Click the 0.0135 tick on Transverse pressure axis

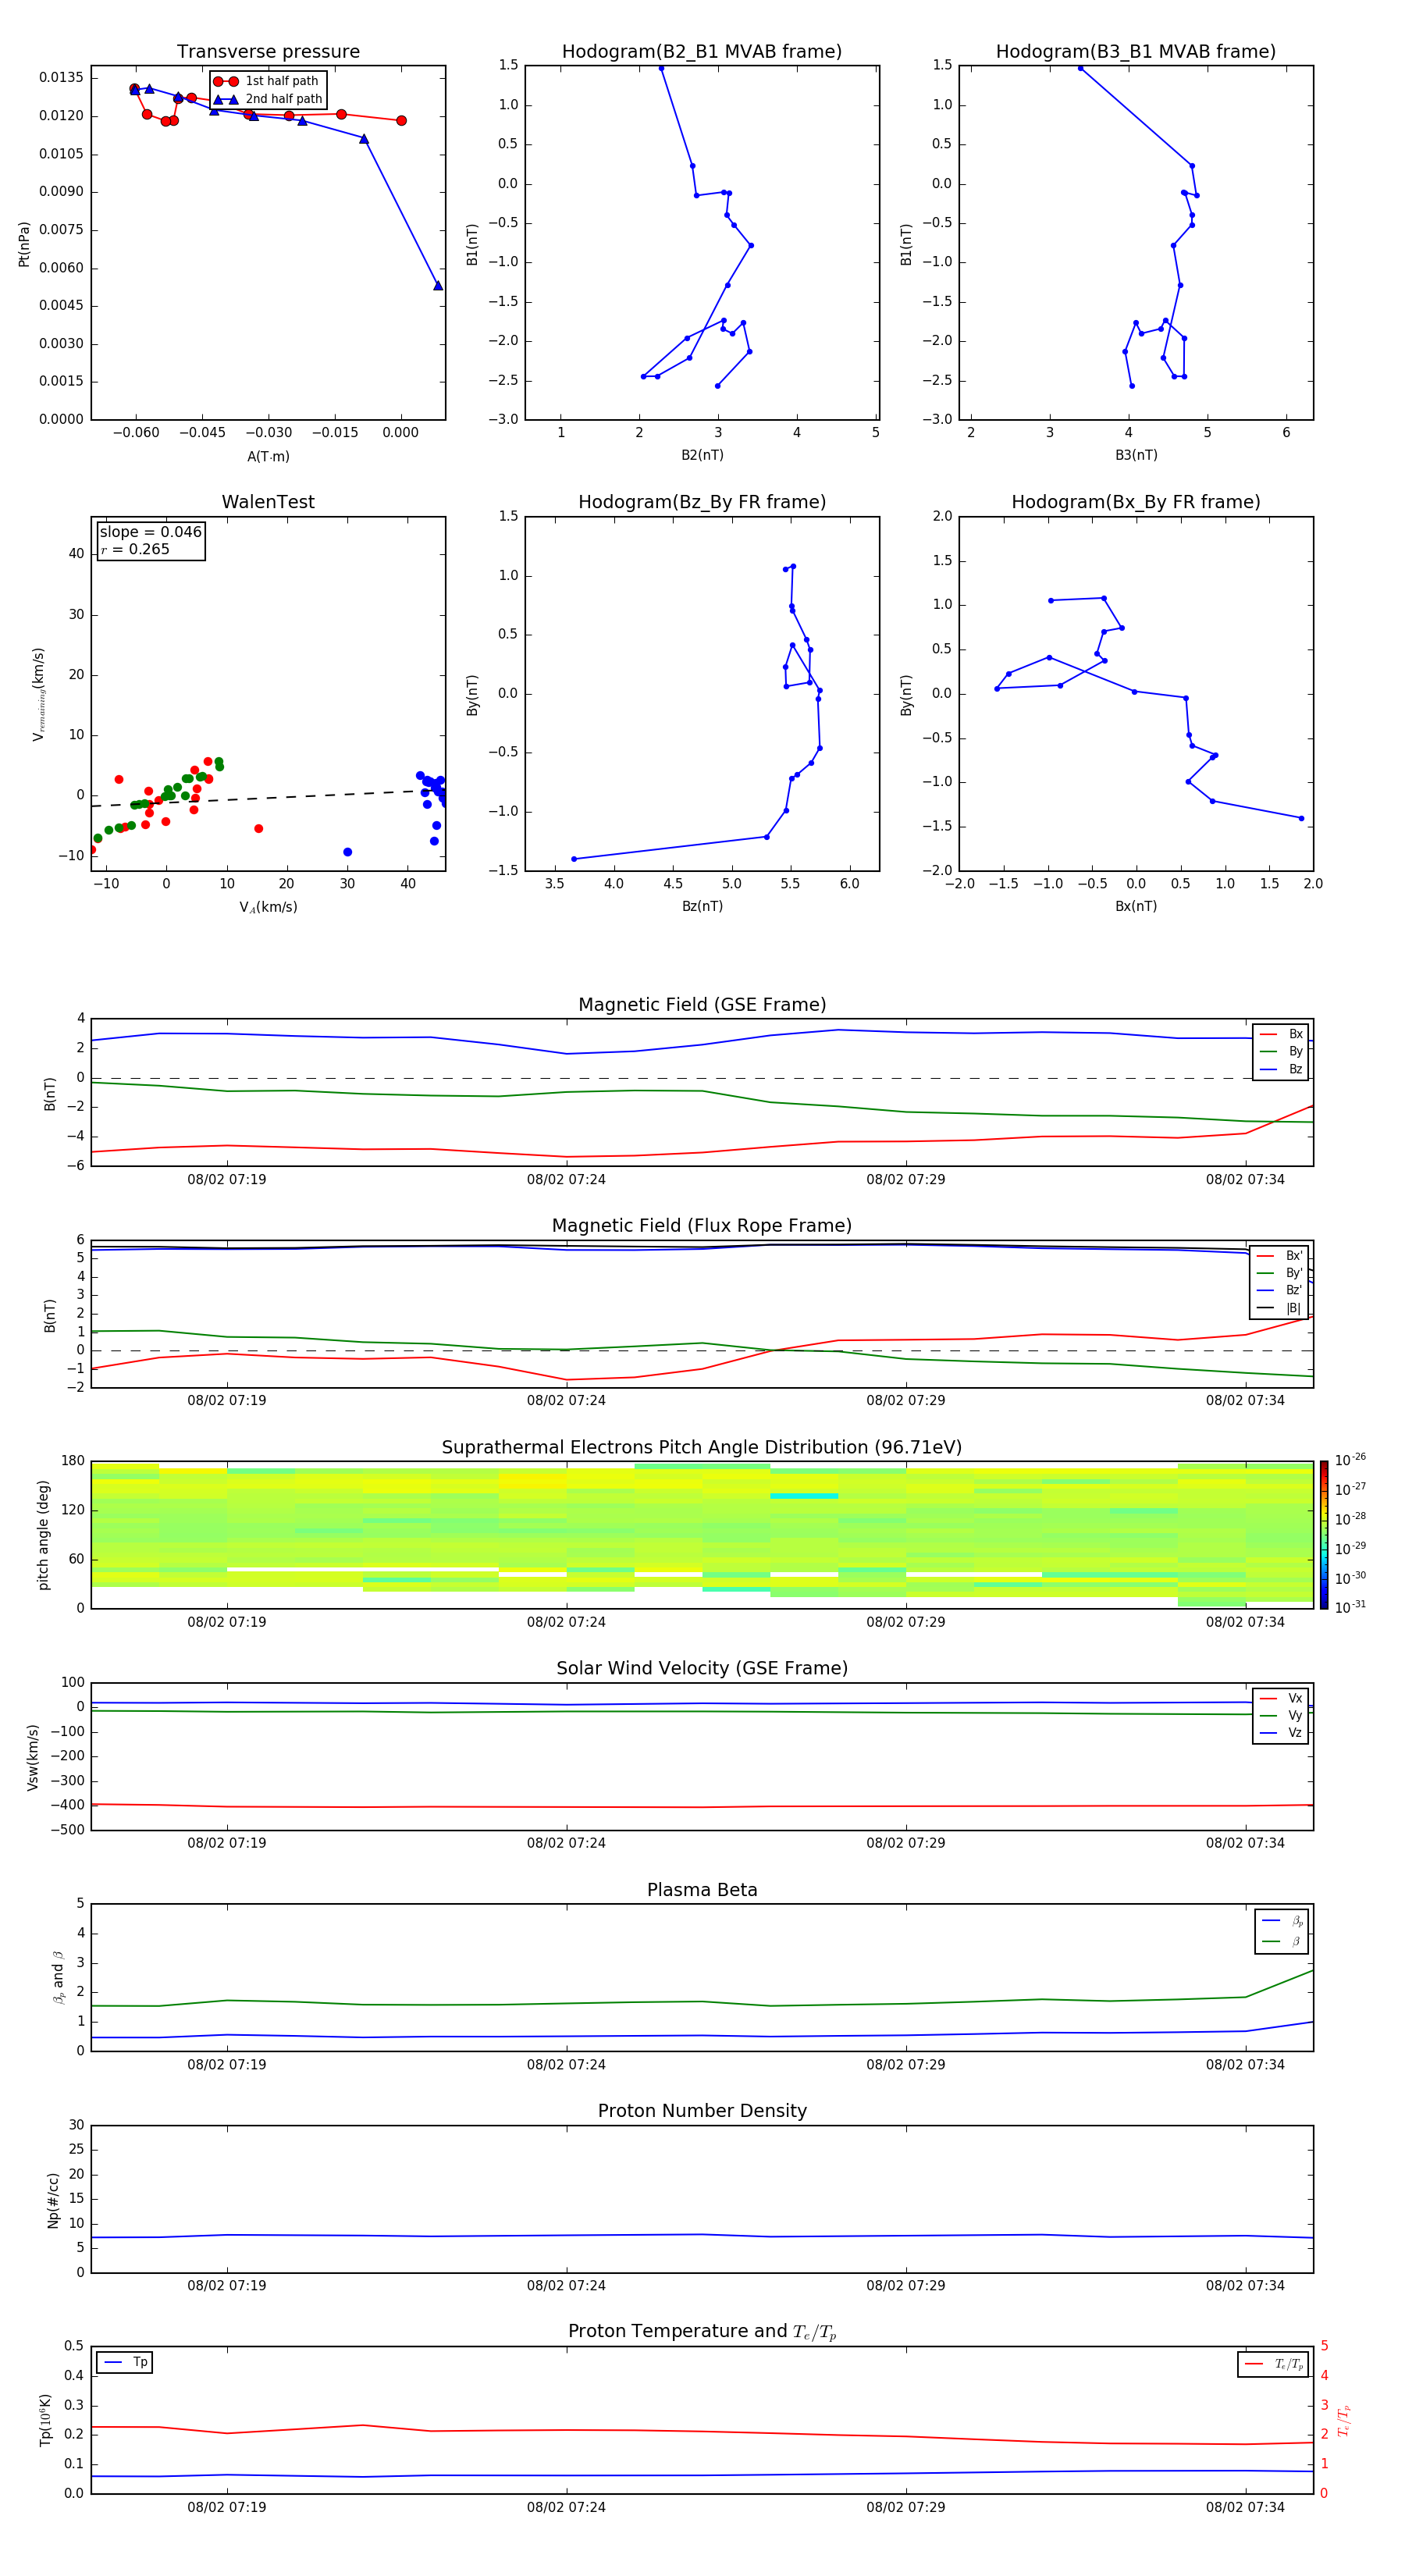pyautogui.click(x=61, y=78)
